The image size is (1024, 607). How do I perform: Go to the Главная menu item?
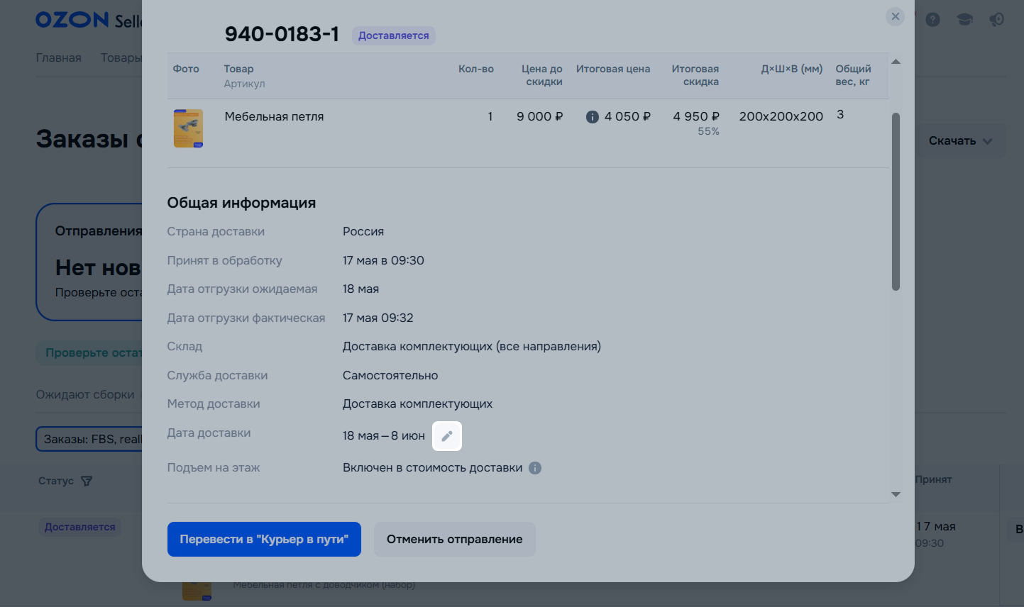coord(59,57)
